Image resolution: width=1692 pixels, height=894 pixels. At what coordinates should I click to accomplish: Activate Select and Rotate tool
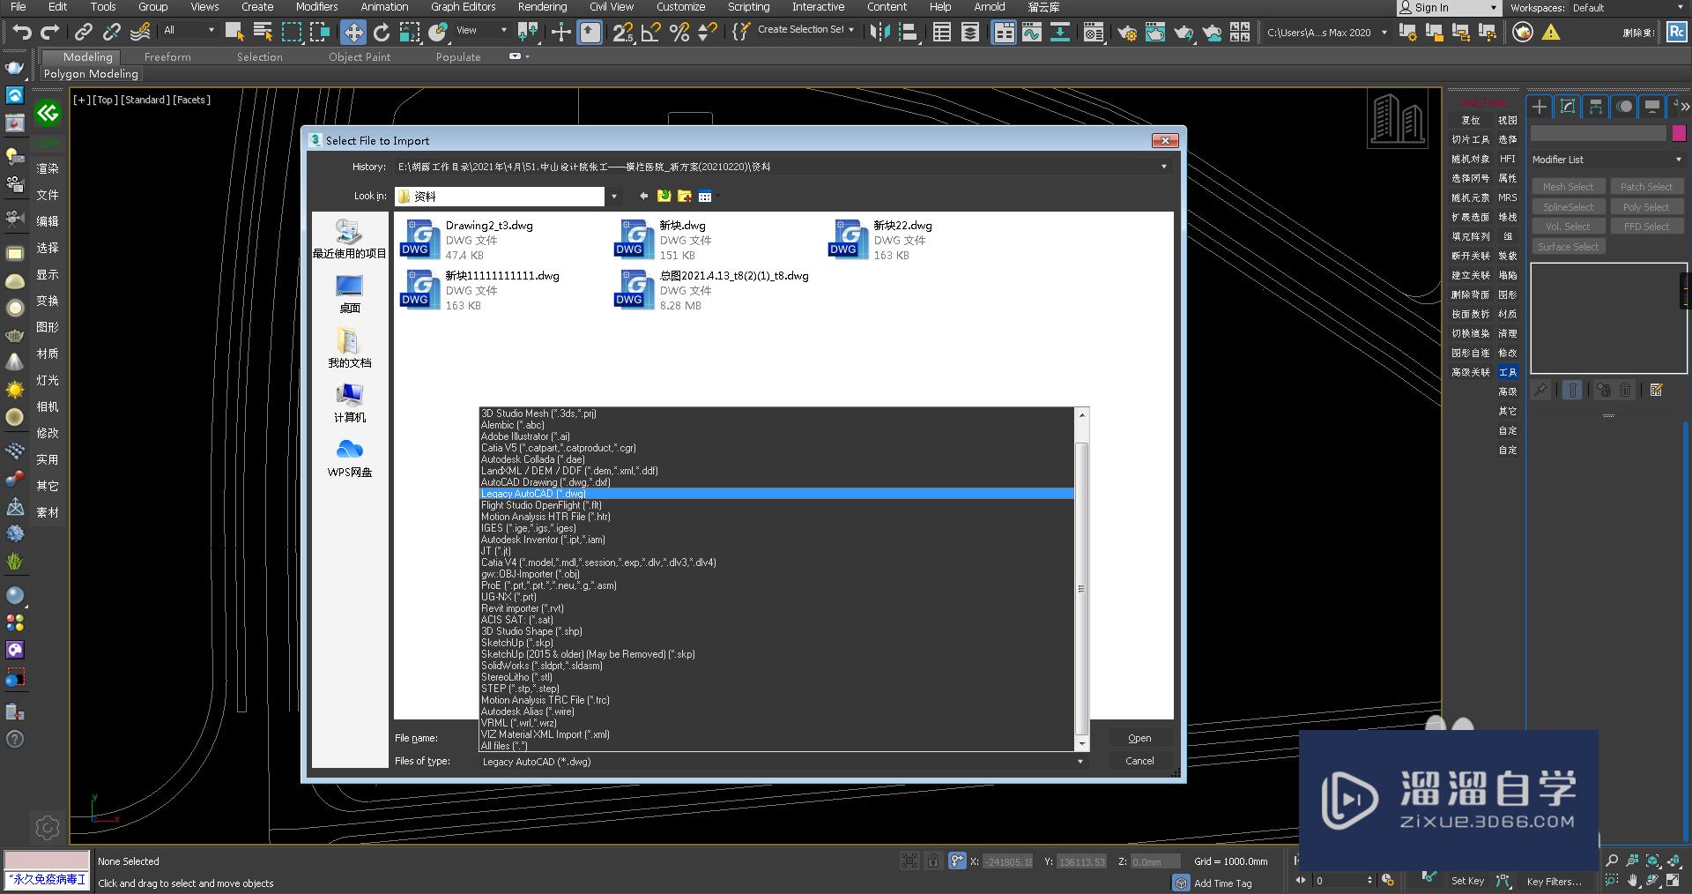(381, 33)
